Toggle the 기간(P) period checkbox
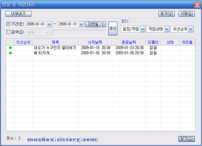 click(8, 24)
